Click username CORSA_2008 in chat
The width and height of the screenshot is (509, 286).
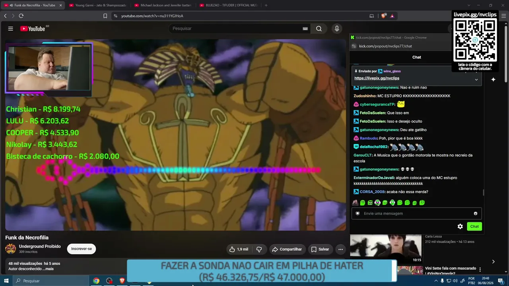pos(372,192)
